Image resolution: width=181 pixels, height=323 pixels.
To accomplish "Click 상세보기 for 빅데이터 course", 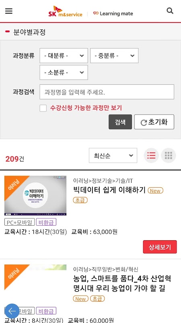I will point(160,247).
